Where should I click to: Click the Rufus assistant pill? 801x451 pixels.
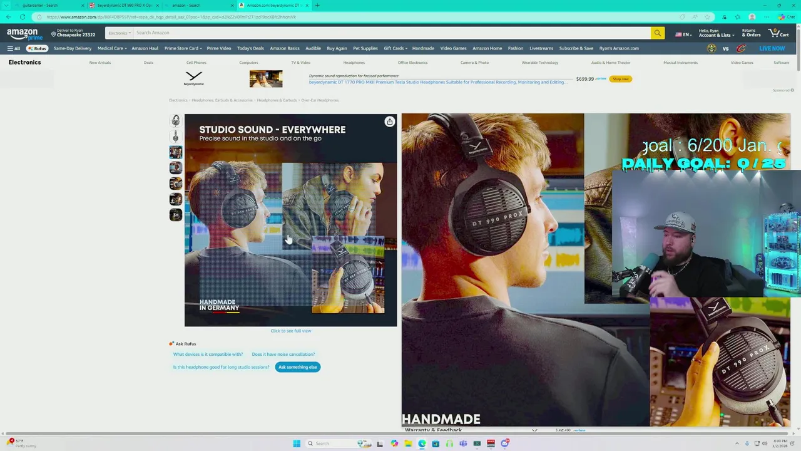37,48
